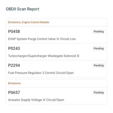Select the second Emissions section header
Viewport: 113px width, 113px height.
point(56,83)
